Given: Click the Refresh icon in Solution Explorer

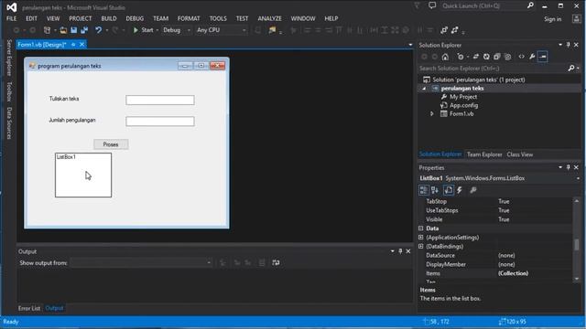Looking at the screenshot, I should pos(486,57).
